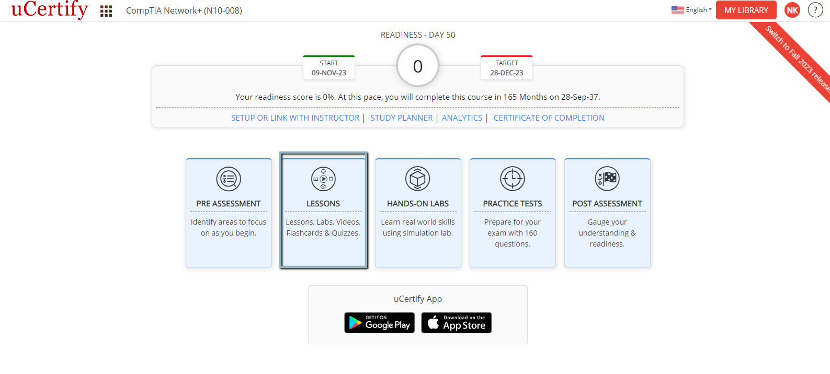Select the LESSONS card title

(x=323, y=204)
